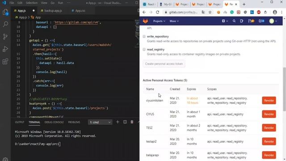Show more VS Code menus via ellipsis
Image resolution: width=286 pixels, height=161 pixels.
click(x=68, y=3)
